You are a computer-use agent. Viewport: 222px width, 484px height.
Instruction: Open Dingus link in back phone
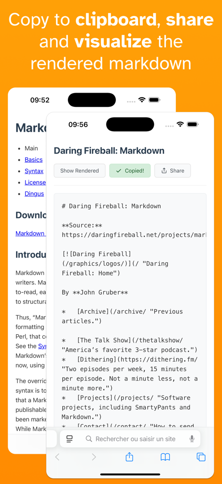coord(34,194)
